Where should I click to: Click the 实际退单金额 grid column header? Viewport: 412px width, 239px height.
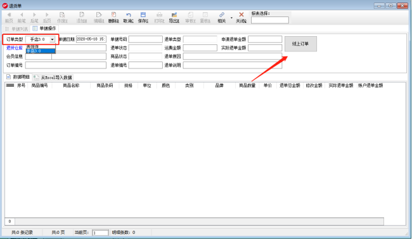pos(340,86)
